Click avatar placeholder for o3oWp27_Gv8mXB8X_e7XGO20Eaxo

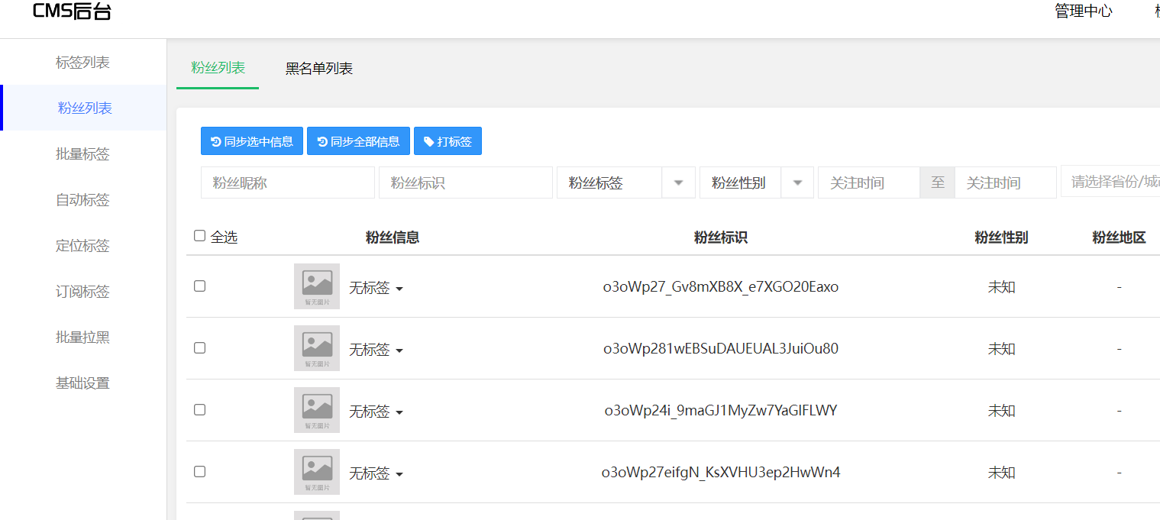coord(317,286)
